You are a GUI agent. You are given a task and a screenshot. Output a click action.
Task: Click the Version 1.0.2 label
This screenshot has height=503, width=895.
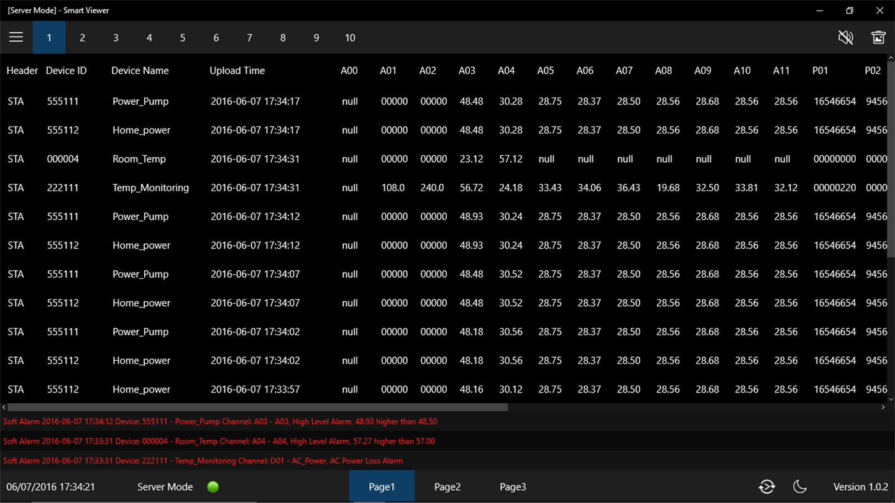860,487
